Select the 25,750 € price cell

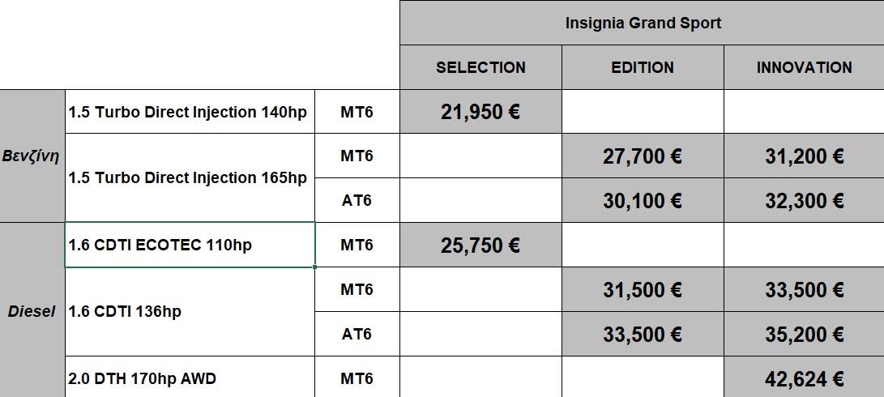point(480,245)
